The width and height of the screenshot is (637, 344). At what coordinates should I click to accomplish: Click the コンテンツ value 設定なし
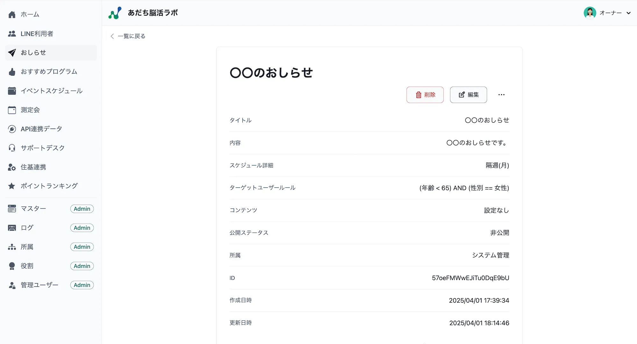(x=497, y=211)
